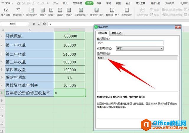Select the 全部函数 tab in the dialog
189x133 pixels.
click(102, 33)
